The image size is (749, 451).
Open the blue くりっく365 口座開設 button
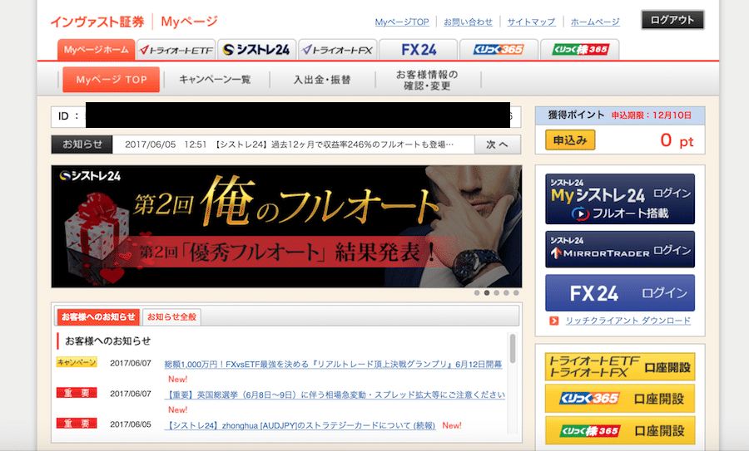click(620, 399)
